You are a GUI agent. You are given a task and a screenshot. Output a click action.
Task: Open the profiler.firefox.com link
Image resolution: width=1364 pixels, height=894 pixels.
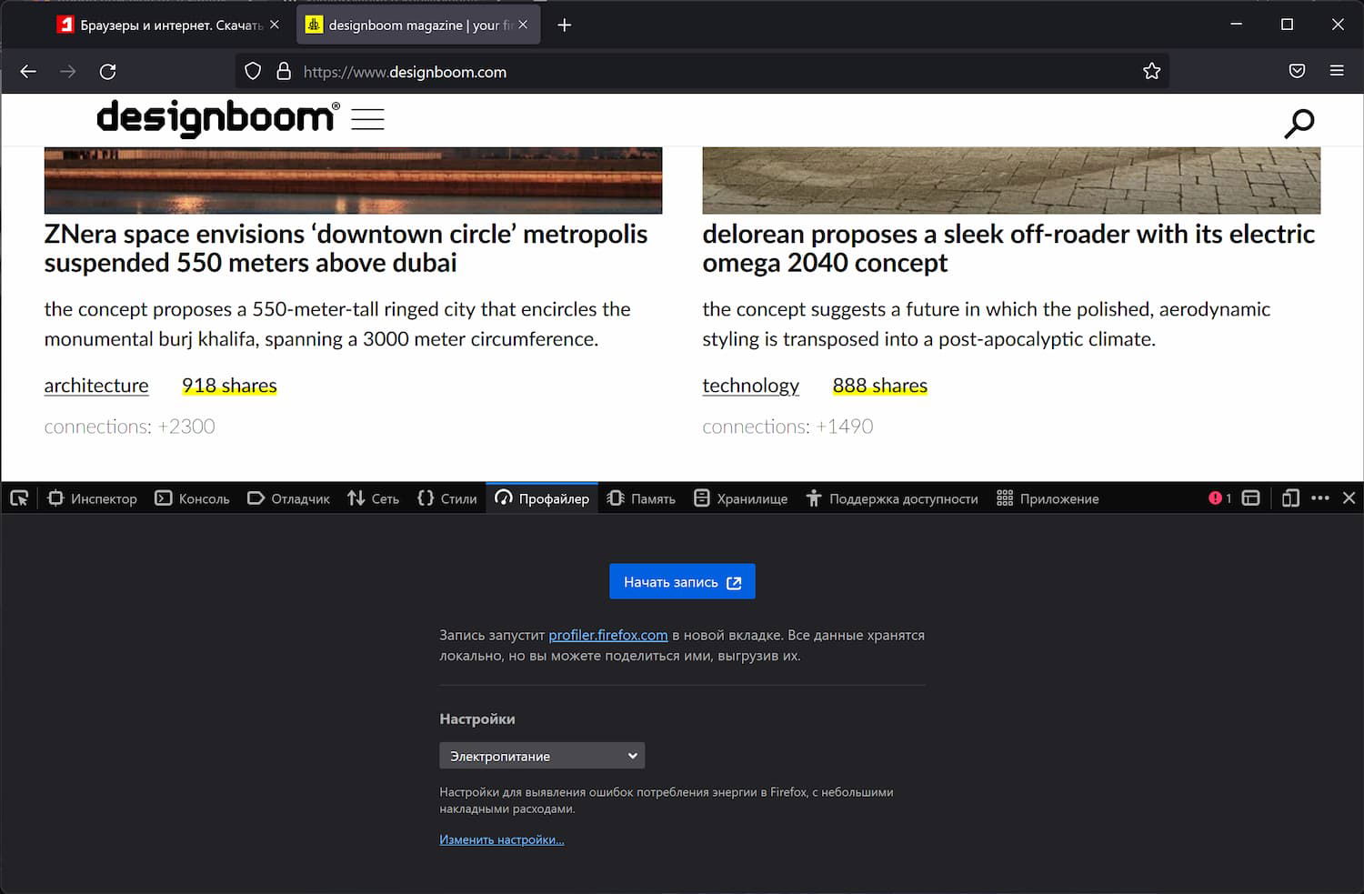(x=608, y=635)
